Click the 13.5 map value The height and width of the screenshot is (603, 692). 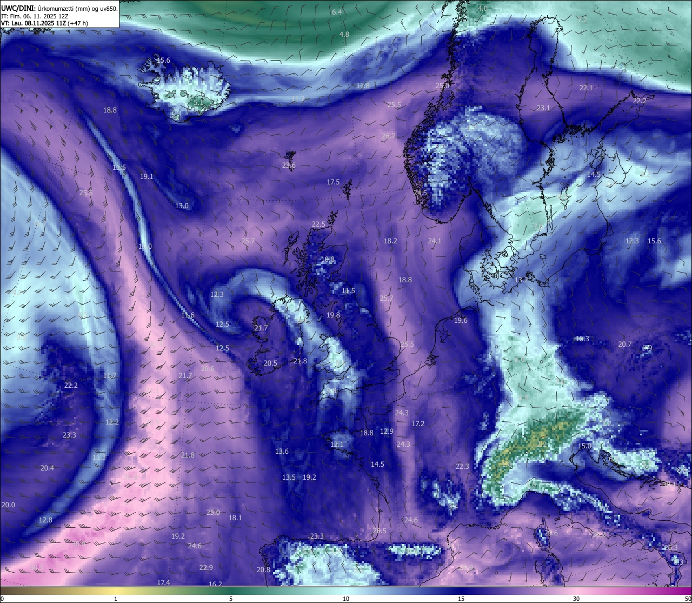[289, 478]
